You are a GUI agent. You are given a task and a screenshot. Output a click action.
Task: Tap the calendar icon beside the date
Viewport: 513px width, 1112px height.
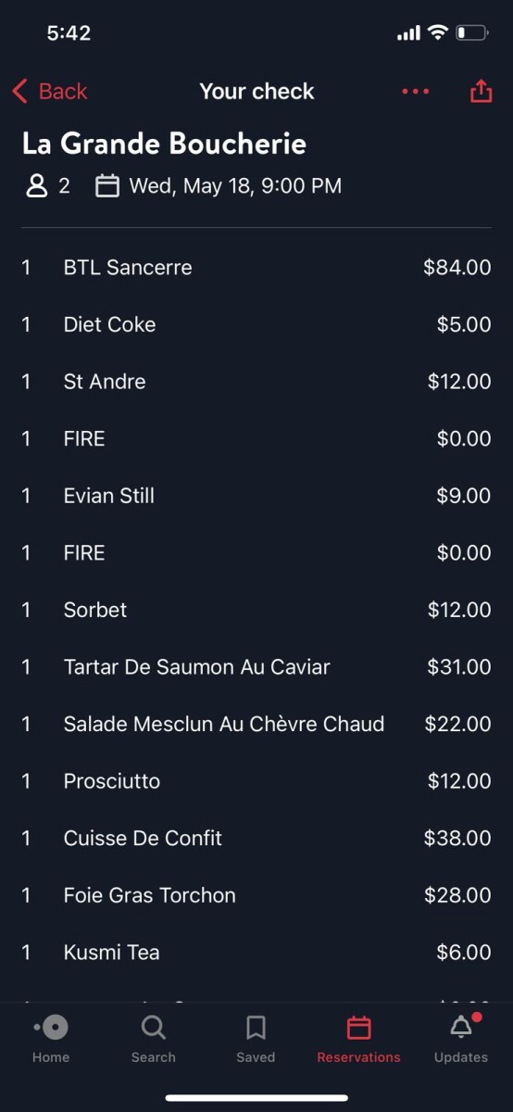click(107, 186)
